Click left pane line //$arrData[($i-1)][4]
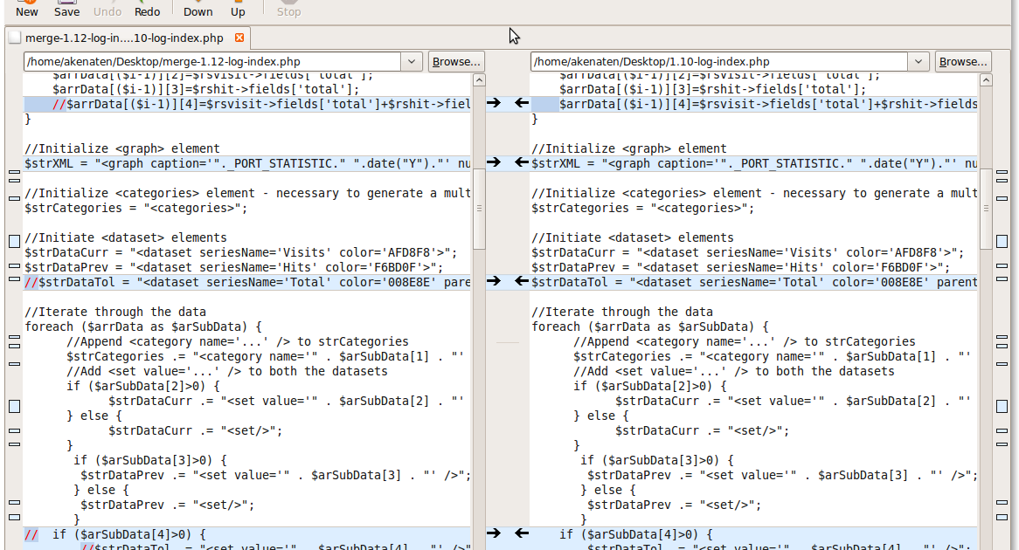1019x550 pixels. point(247,104)
